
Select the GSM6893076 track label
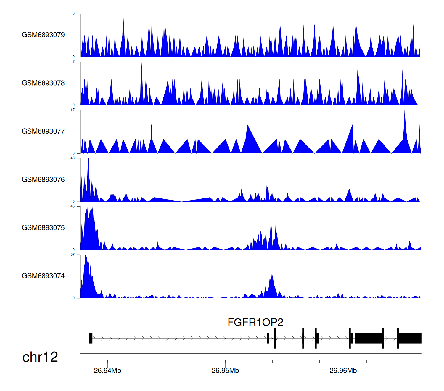click(43, 180)
